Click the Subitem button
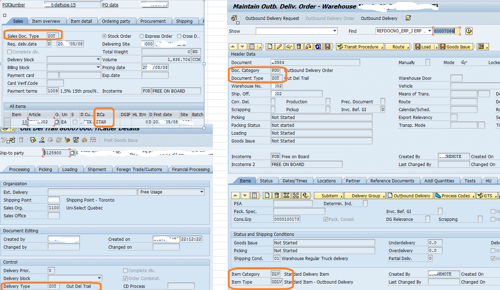Screen dimensions: 500x290 click(329, 196)
